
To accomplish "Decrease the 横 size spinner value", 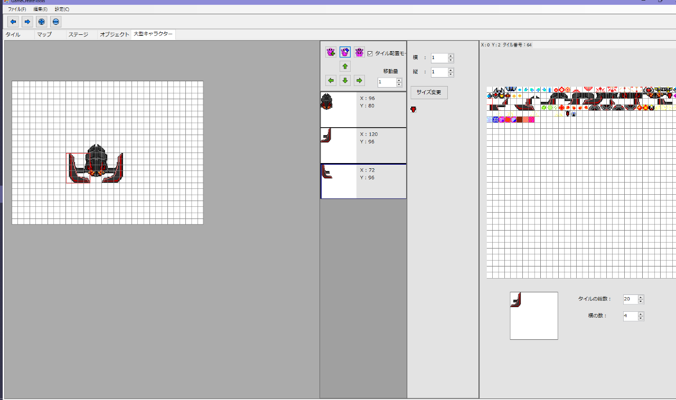I will coord(450,61).
